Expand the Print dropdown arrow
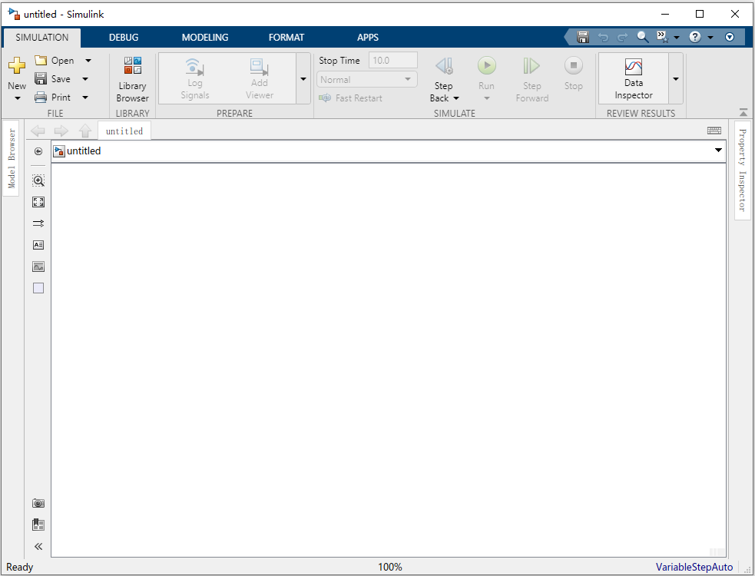 pyautogui.click(x=85, y=98)
